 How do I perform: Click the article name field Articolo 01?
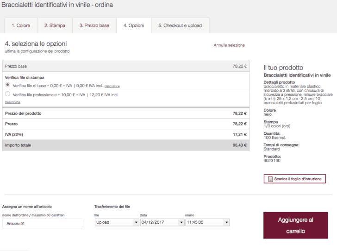coord(43,224)
